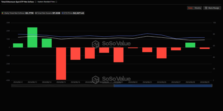Click calendar icon in Date Range button
This screenshot has width=223, height=111.
click(x=206, y=8)
